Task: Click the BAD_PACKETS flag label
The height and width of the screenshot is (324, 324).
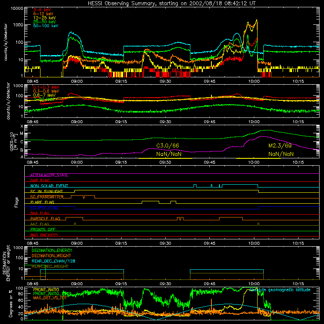Action: pyautogui.click(x=44, y=235)
